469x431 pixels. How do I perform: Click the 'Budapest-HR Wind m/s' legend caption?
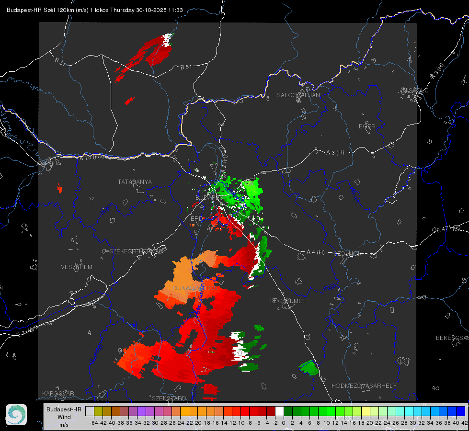pyautogui.click(x=64, y=417)
